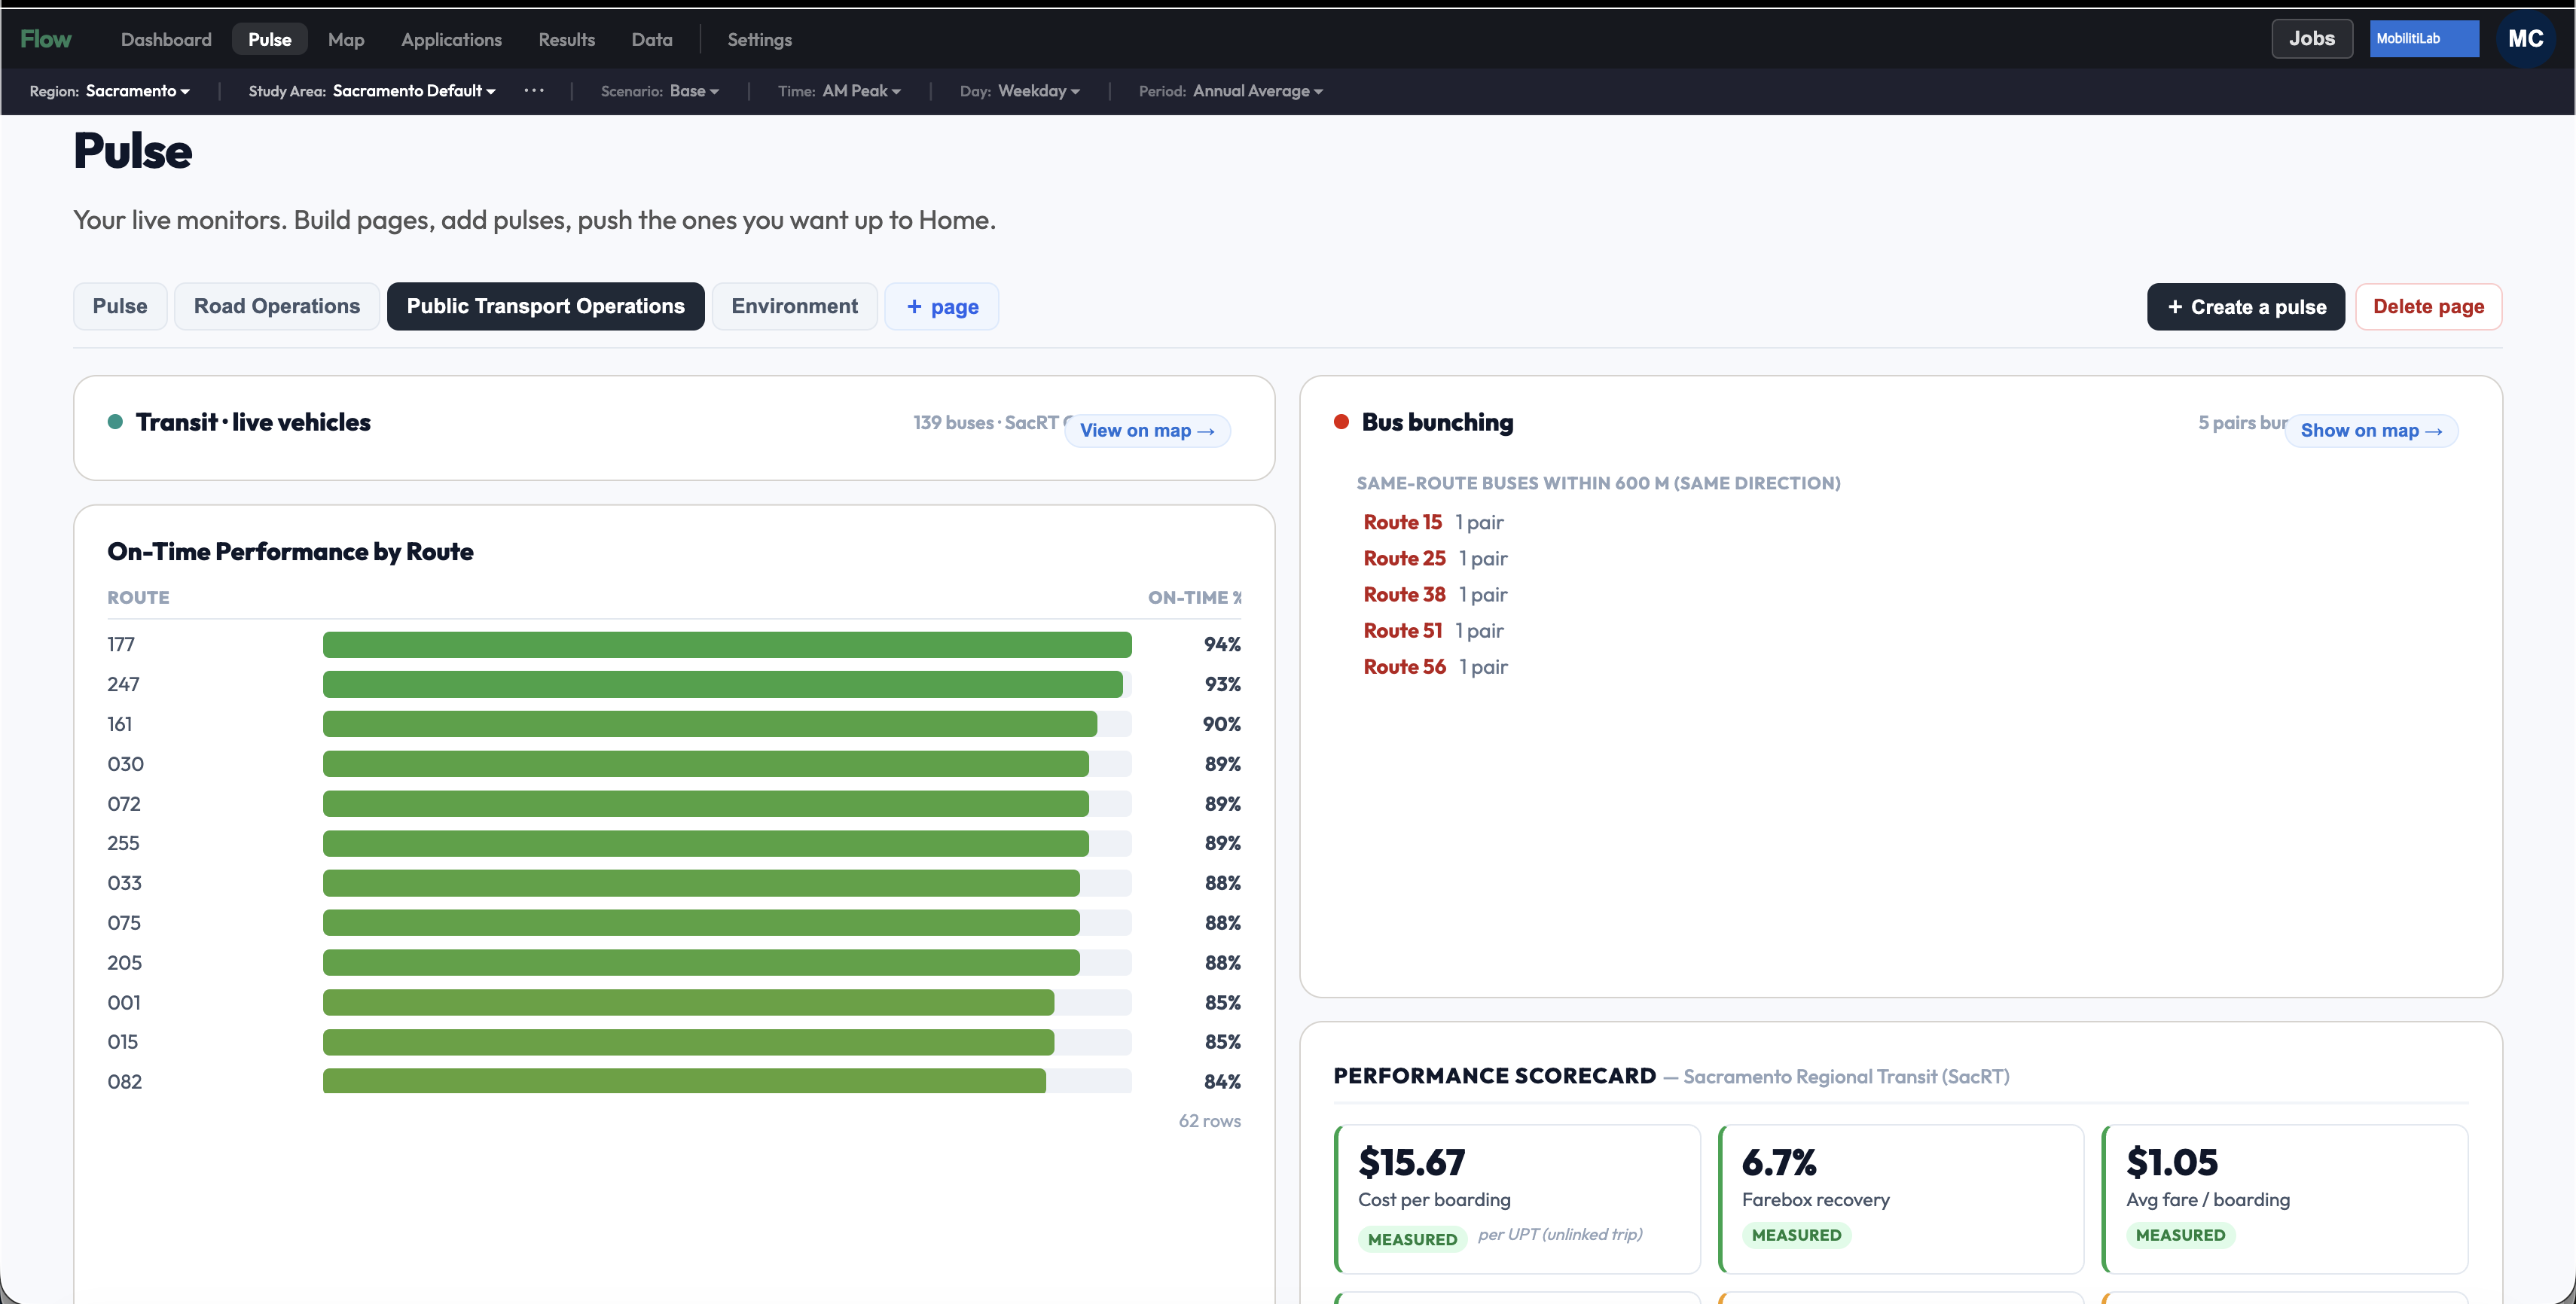The height and width of the screenshot is (1304, 2576).
Task: Click the MobilitiLab badge
Action: [x=2424, y=38]
